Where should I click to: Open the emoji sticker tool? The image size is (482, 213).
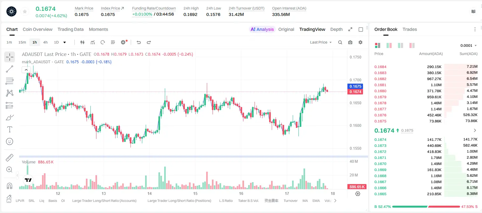point(10,141)
